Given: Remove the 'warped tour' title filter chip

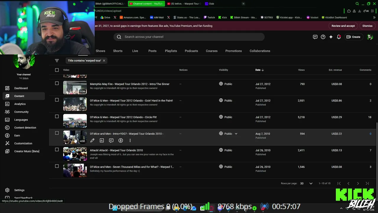Looking at the screenshot, I should [x=104, y=61].
